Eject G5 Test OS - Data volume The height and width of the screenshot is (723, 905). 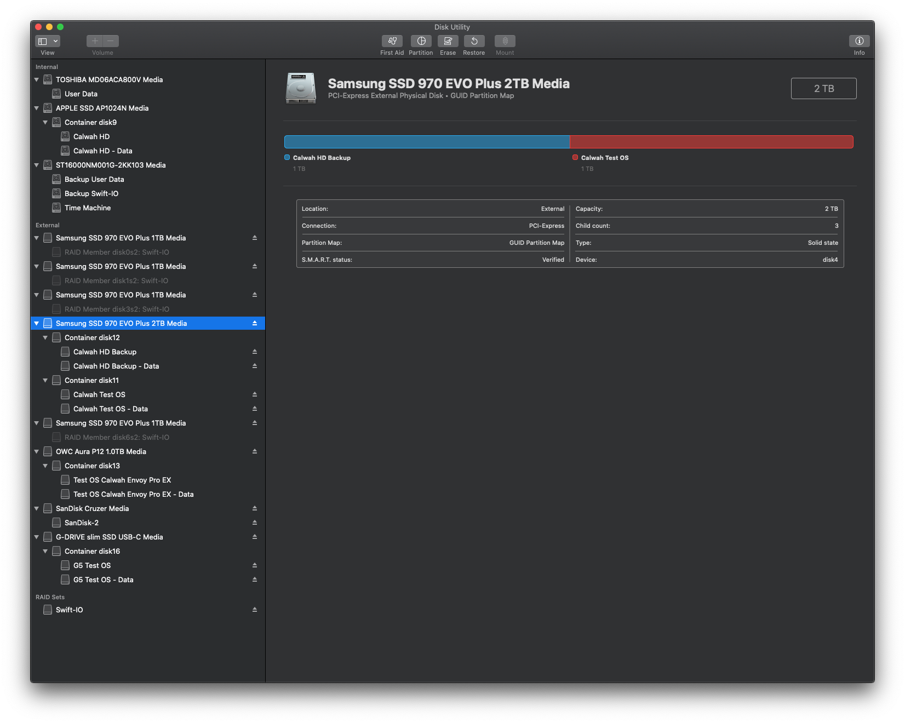[x=255, y=580]
